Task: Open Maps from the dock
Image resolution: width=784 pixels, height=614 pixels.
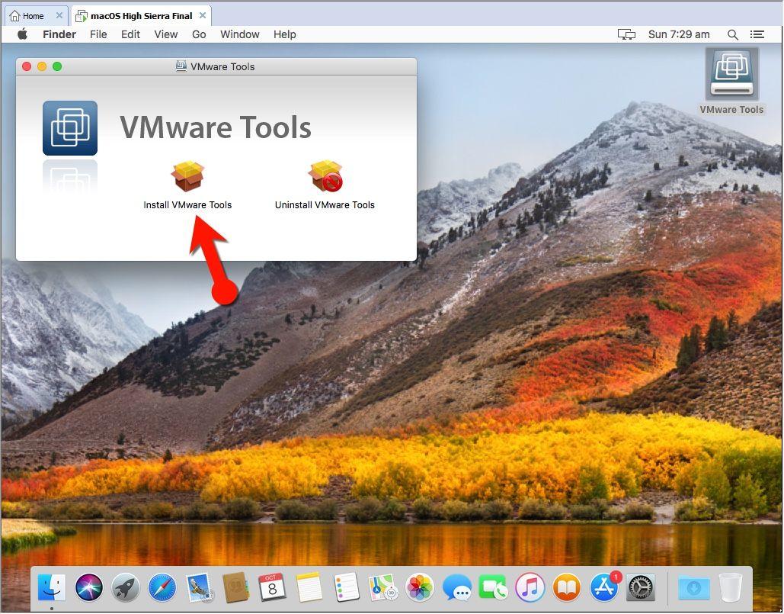Action: click(382, 587)
